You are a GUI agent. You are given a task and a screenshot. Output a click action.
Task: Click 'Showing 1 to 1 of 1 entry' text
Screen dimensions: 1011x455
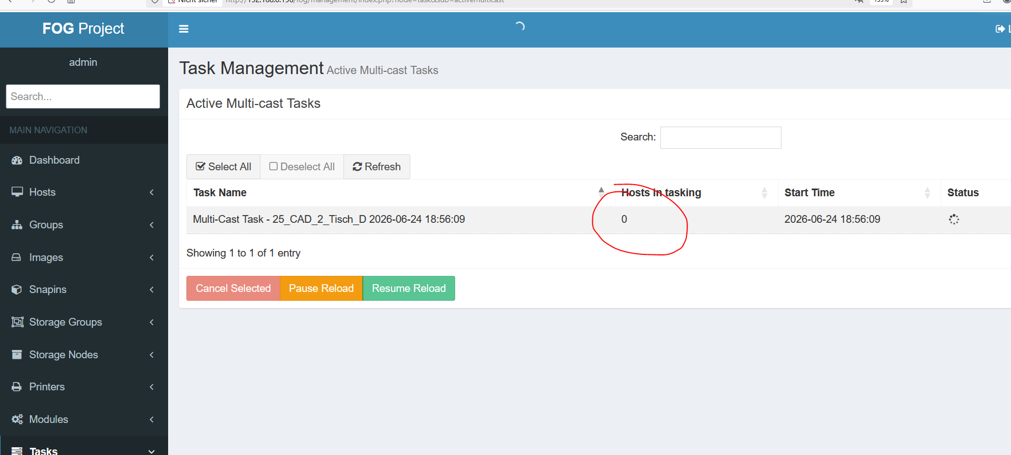click(x=243, y=253)
